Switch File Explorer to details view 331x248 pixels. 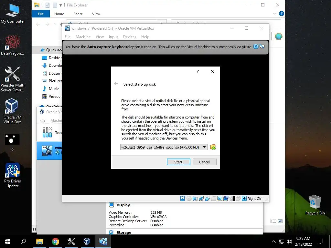click(x=273, y=221)
